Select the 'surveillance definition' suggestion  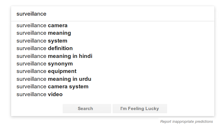coord(45,48)
